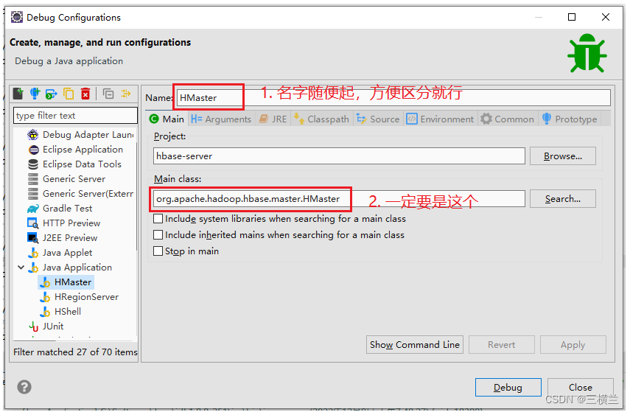The height and width of the screenshot is (412, 630).
Task: Click the New launch configuration icon
Action: pyautogui.click(x=18, y=94)
